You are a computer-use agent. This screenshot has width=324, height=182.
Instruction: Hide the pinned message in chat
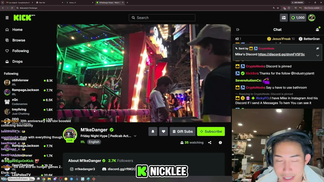tap(318, 48)
